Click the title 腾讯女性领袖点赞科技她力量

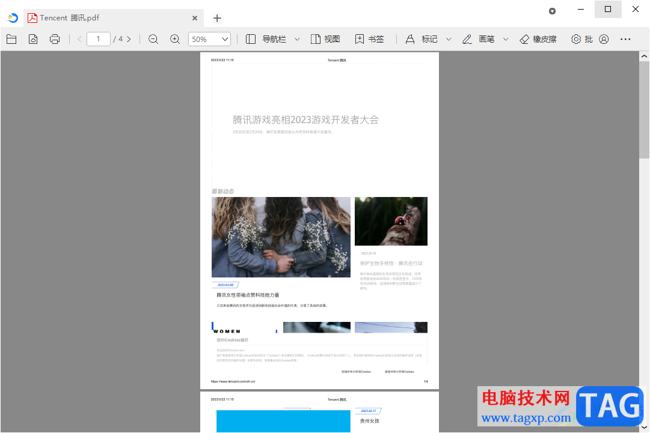(x=248, y=295)
